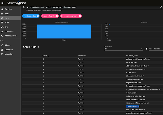Viewport: 163px width, 115px height.
Task: Click edge.microsoft.com cell
Action: tap(133, 83)
